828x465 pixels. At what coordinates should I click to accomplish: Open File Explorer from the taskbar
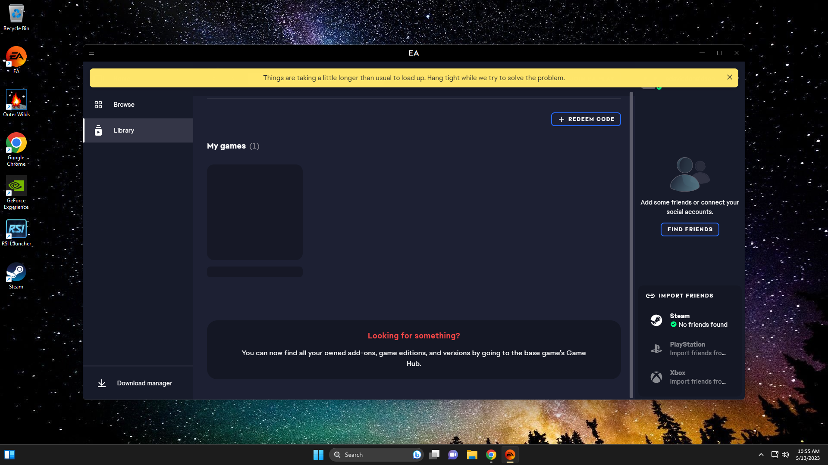(472, 455)
